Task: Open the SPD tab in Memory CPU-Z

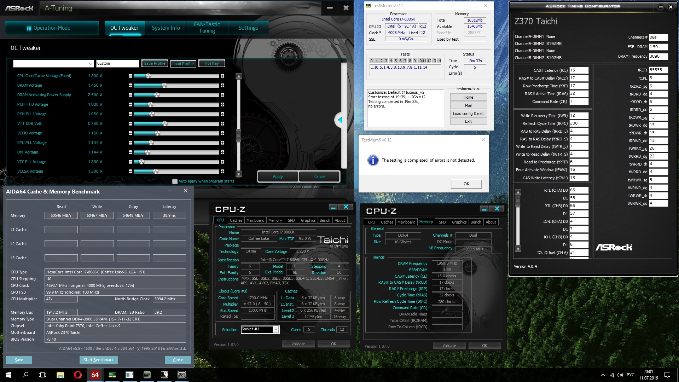Action: (x=442, y=222)
